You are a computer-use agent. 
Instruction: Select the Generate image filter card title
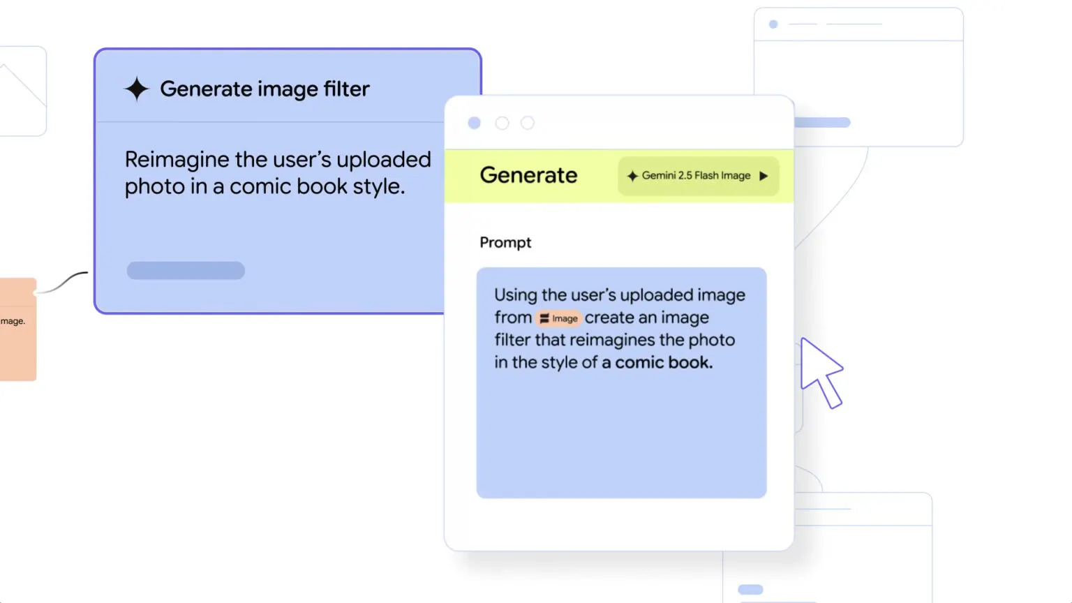click(x=265, y=89)
